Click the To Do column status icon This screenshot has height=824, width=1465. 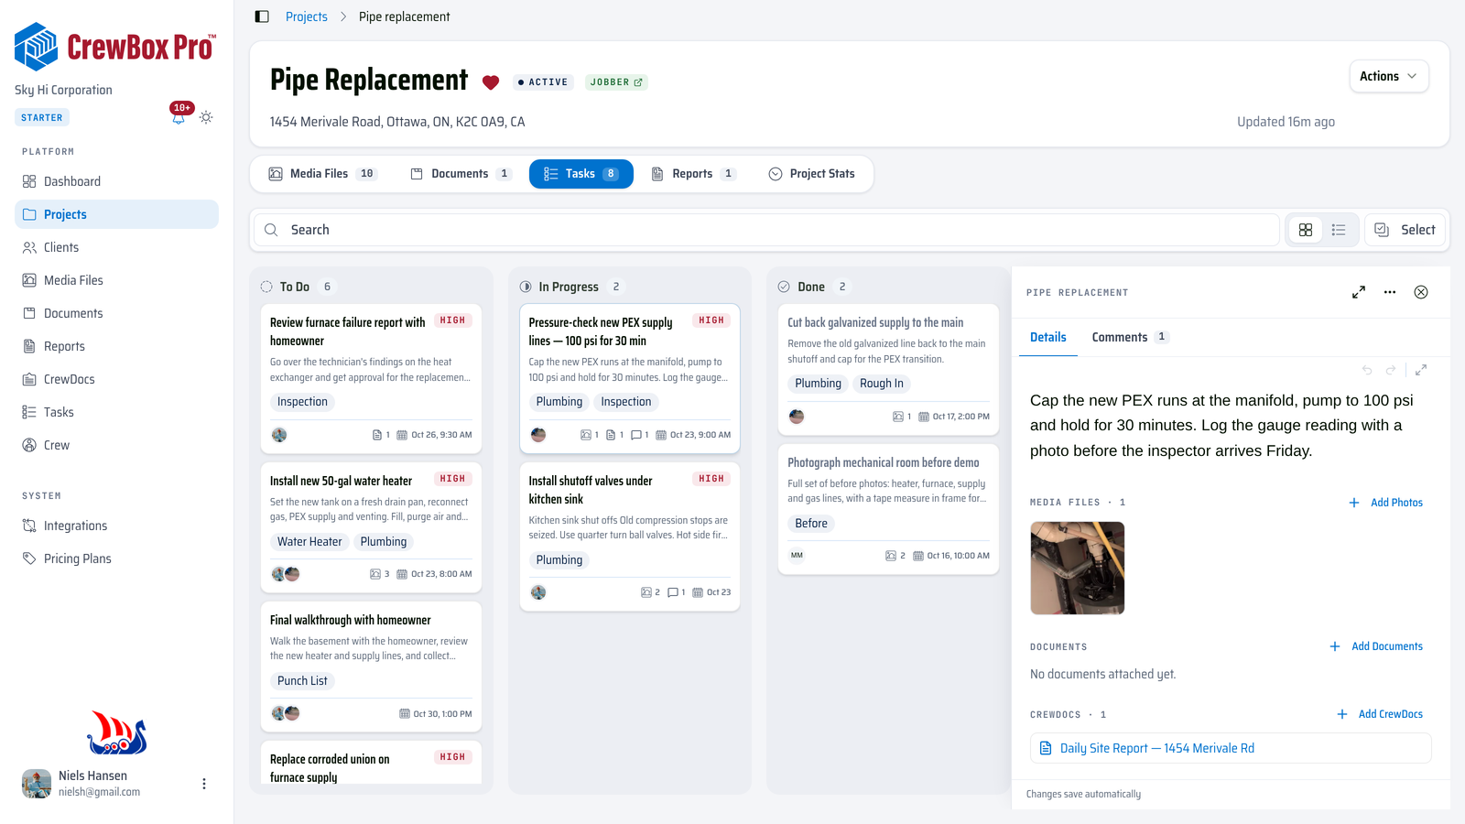[x=266, y=287]
